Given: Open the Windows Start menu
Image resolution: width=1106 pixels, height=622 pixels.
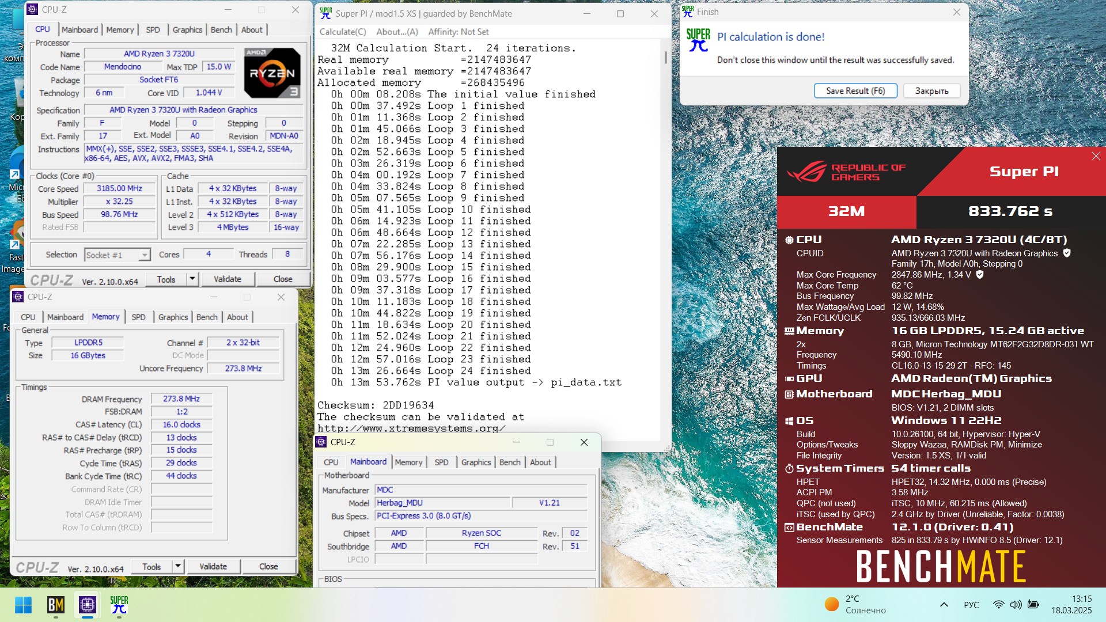Looking at the screenshot, I should click(x=24, y=605).
